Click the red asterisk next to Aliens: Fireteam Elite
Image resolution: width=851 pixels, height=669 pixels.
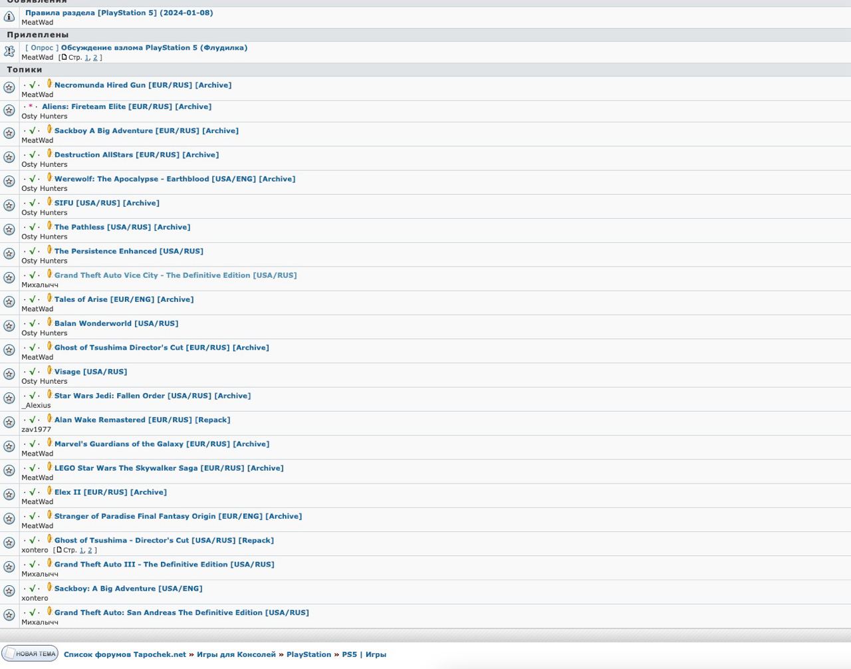pos(31,106)
